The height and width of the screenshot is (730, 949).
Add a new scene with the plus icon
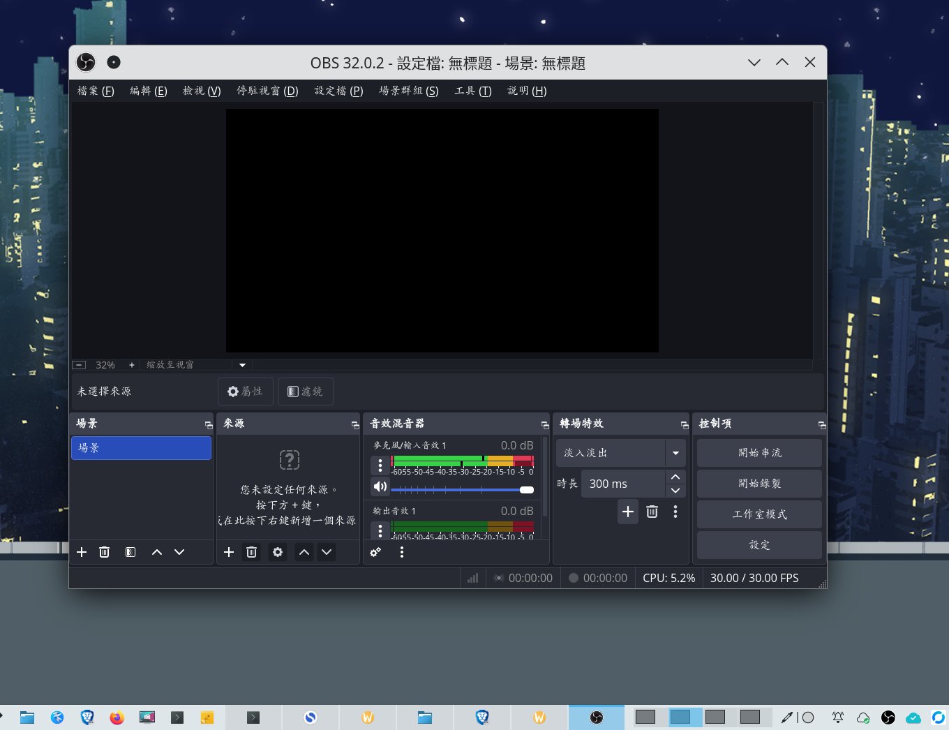[x=82, y=552]
